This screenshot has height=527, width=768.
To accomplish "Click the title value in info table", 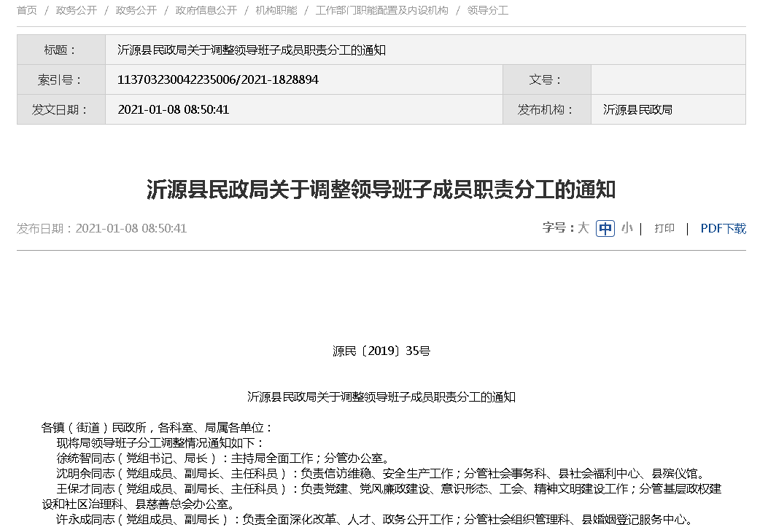I will pyautogui.click(x=251, y=50).
